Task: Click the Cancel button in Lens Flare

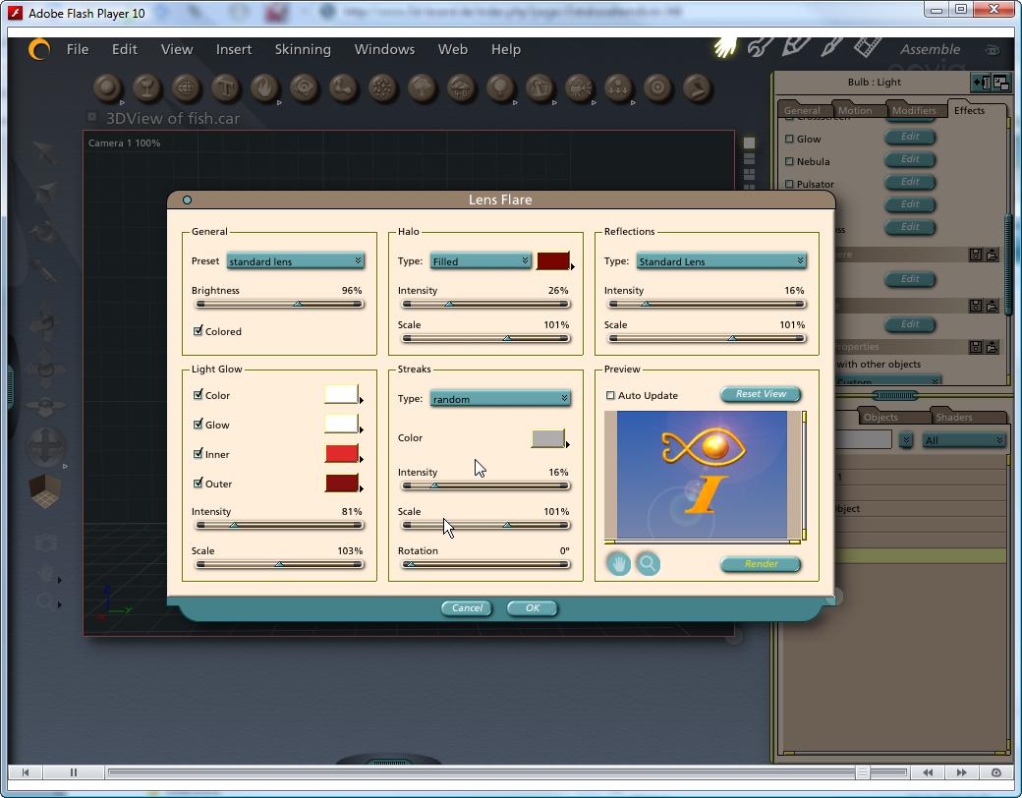Action: [467, 607]
